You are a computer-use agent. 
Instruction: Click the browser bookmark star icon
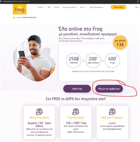tap(138, 1)
